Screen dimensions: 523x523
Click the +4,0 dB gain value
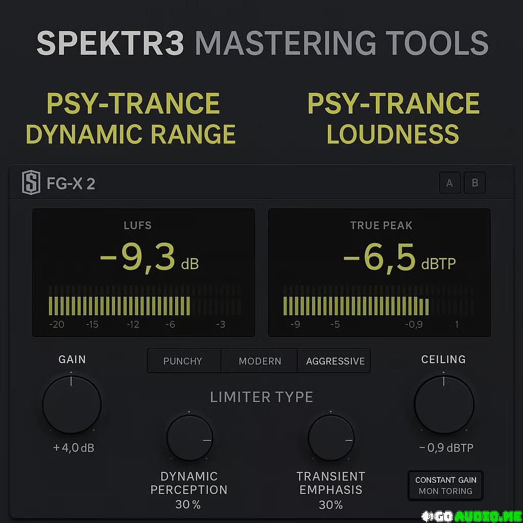pyautogui.click(x=74, y=448)
